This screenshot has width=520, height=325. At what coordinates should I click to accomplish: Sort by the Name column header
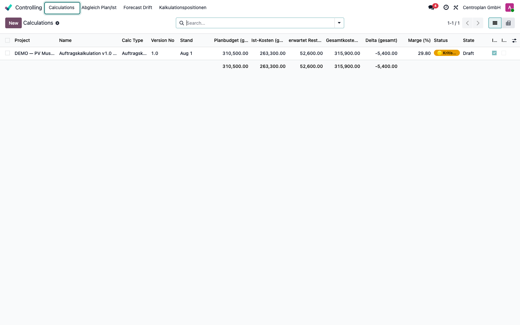point(65,40)
